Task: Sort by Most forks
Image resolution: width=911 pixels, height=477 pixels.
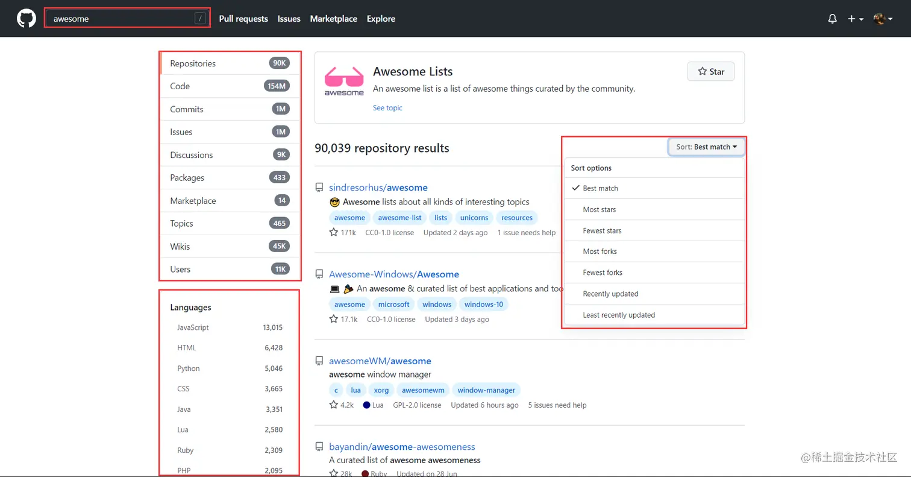Action: click(x=655, y=251)
